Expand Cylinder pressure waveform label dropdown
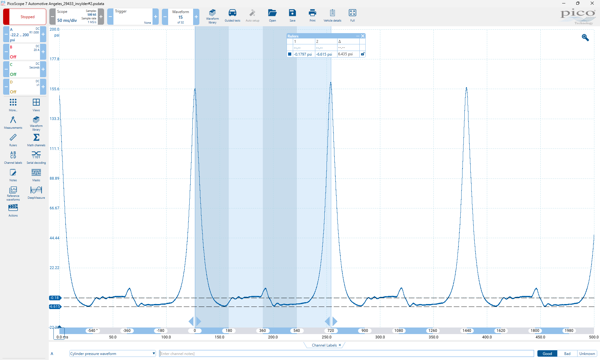This screenshot has width=600, height=360. [x=153, y=353]
